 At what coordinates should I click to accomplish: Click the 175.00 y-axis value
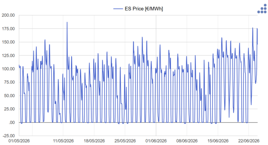pyautogui.click(x=8, y=29)
